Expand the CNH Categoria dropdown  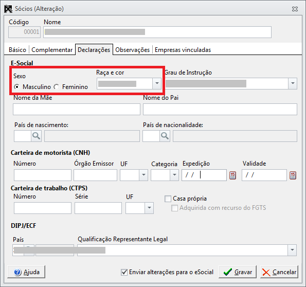(174, 175)
